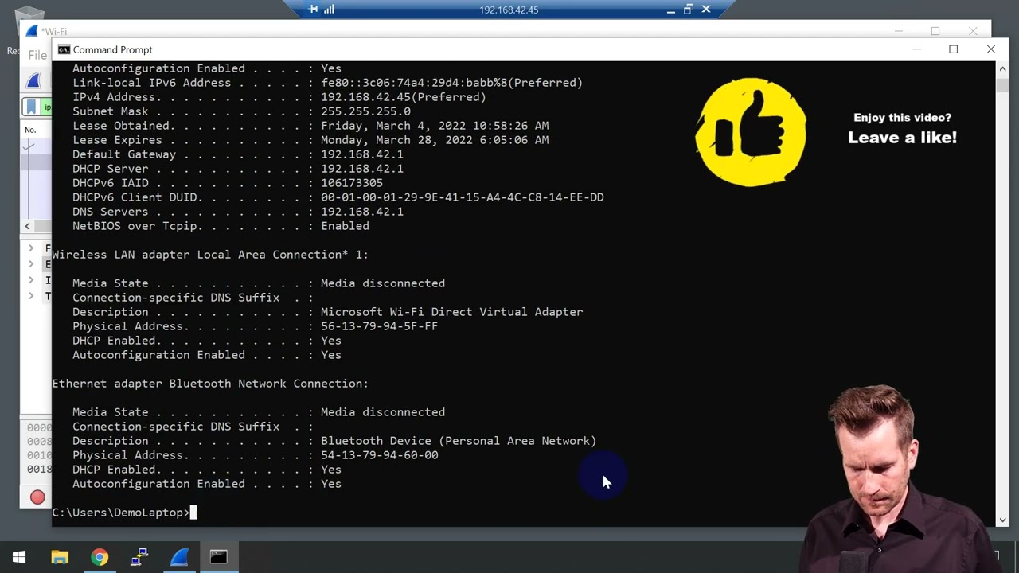Open Google Chrome from the taskbar
This screenshot has height=573, width=1019.
click(100, 557)
